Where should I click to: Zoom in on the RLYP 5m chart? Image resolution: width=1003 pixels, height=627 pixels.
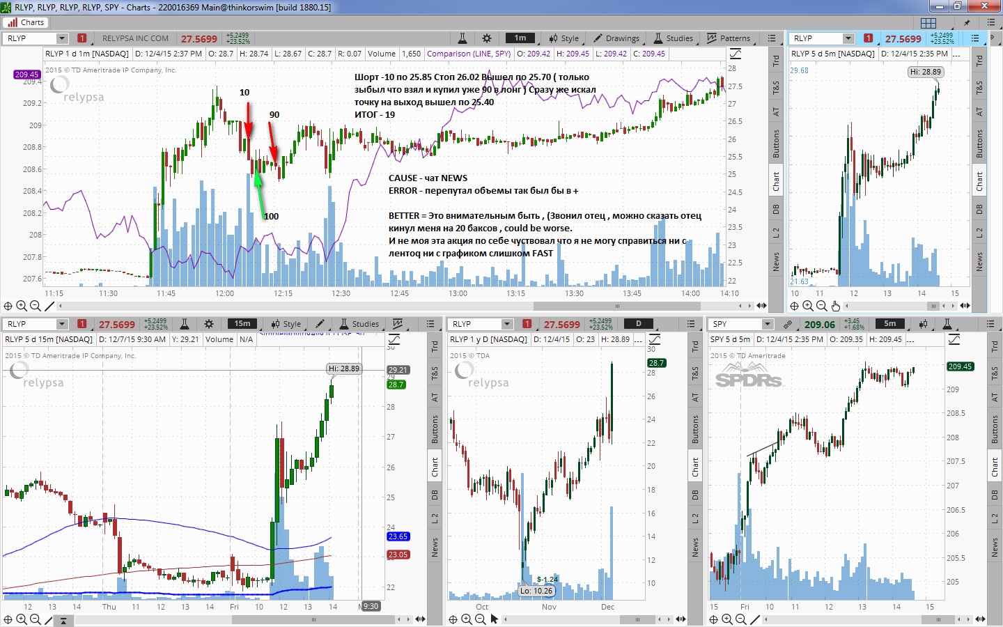(808, 306)
